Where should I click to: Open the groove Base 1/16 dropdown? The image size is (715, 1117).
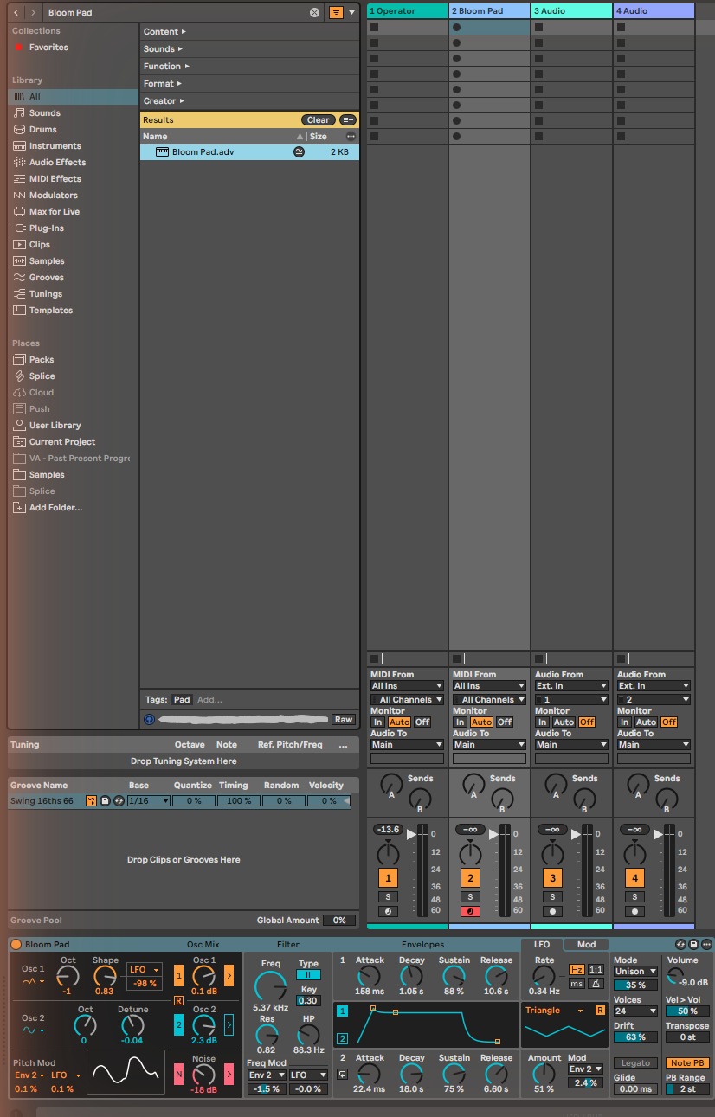(148, 801)
